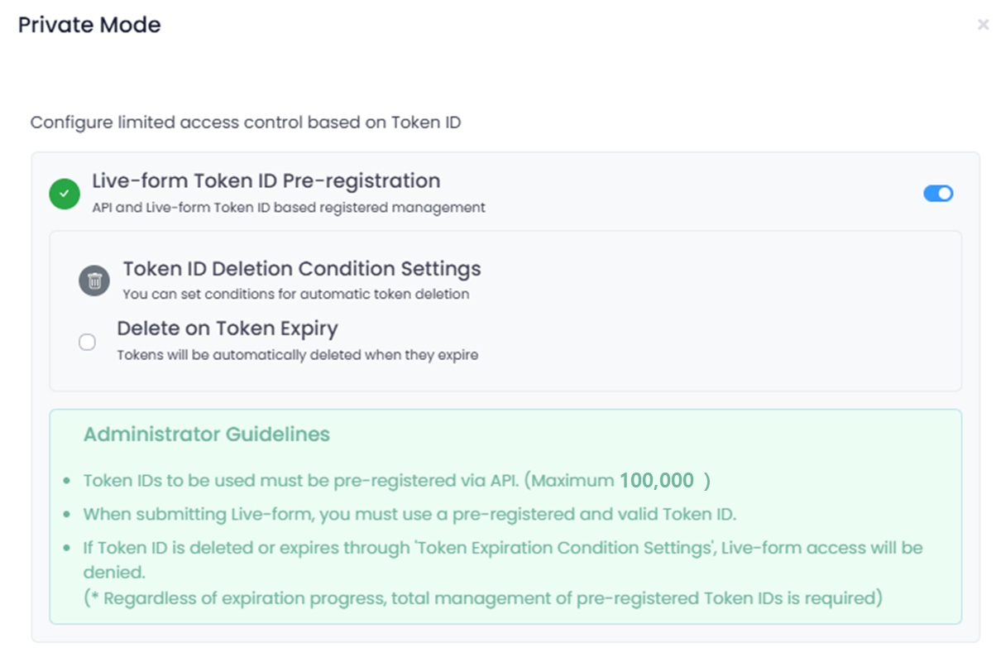Viewport: 996px width, 648px height.
Task: Click the Tokens will be automatically deleted description
Action: point(297,355)
